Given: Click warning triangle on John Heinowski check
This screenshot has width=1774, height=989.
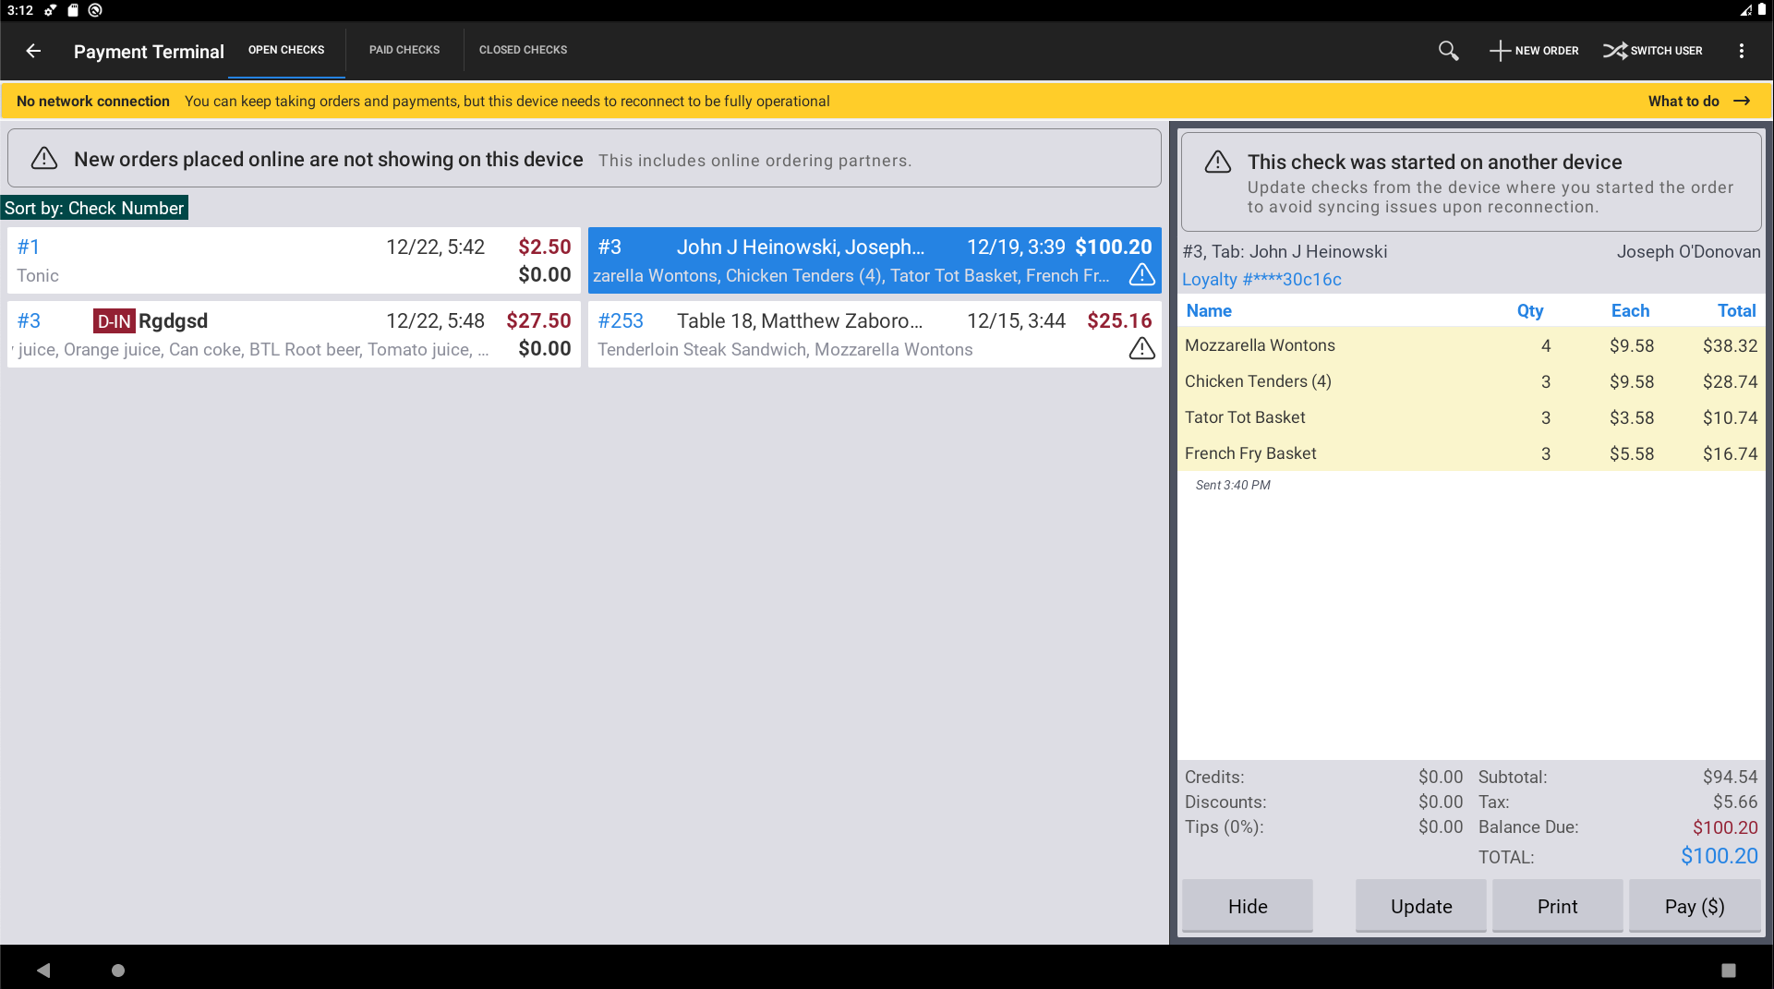Looking at the screenshot, I should click(1141, 275).
